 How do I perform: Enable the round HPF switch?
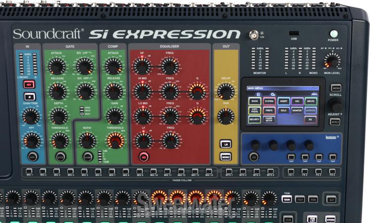click(x=33, y=157)
